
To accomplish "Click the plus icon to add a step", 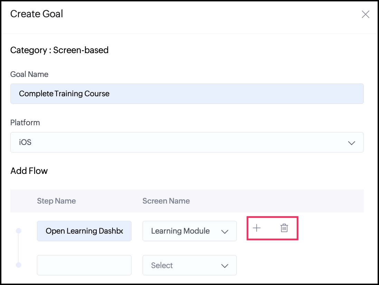I will click(256, 228).
